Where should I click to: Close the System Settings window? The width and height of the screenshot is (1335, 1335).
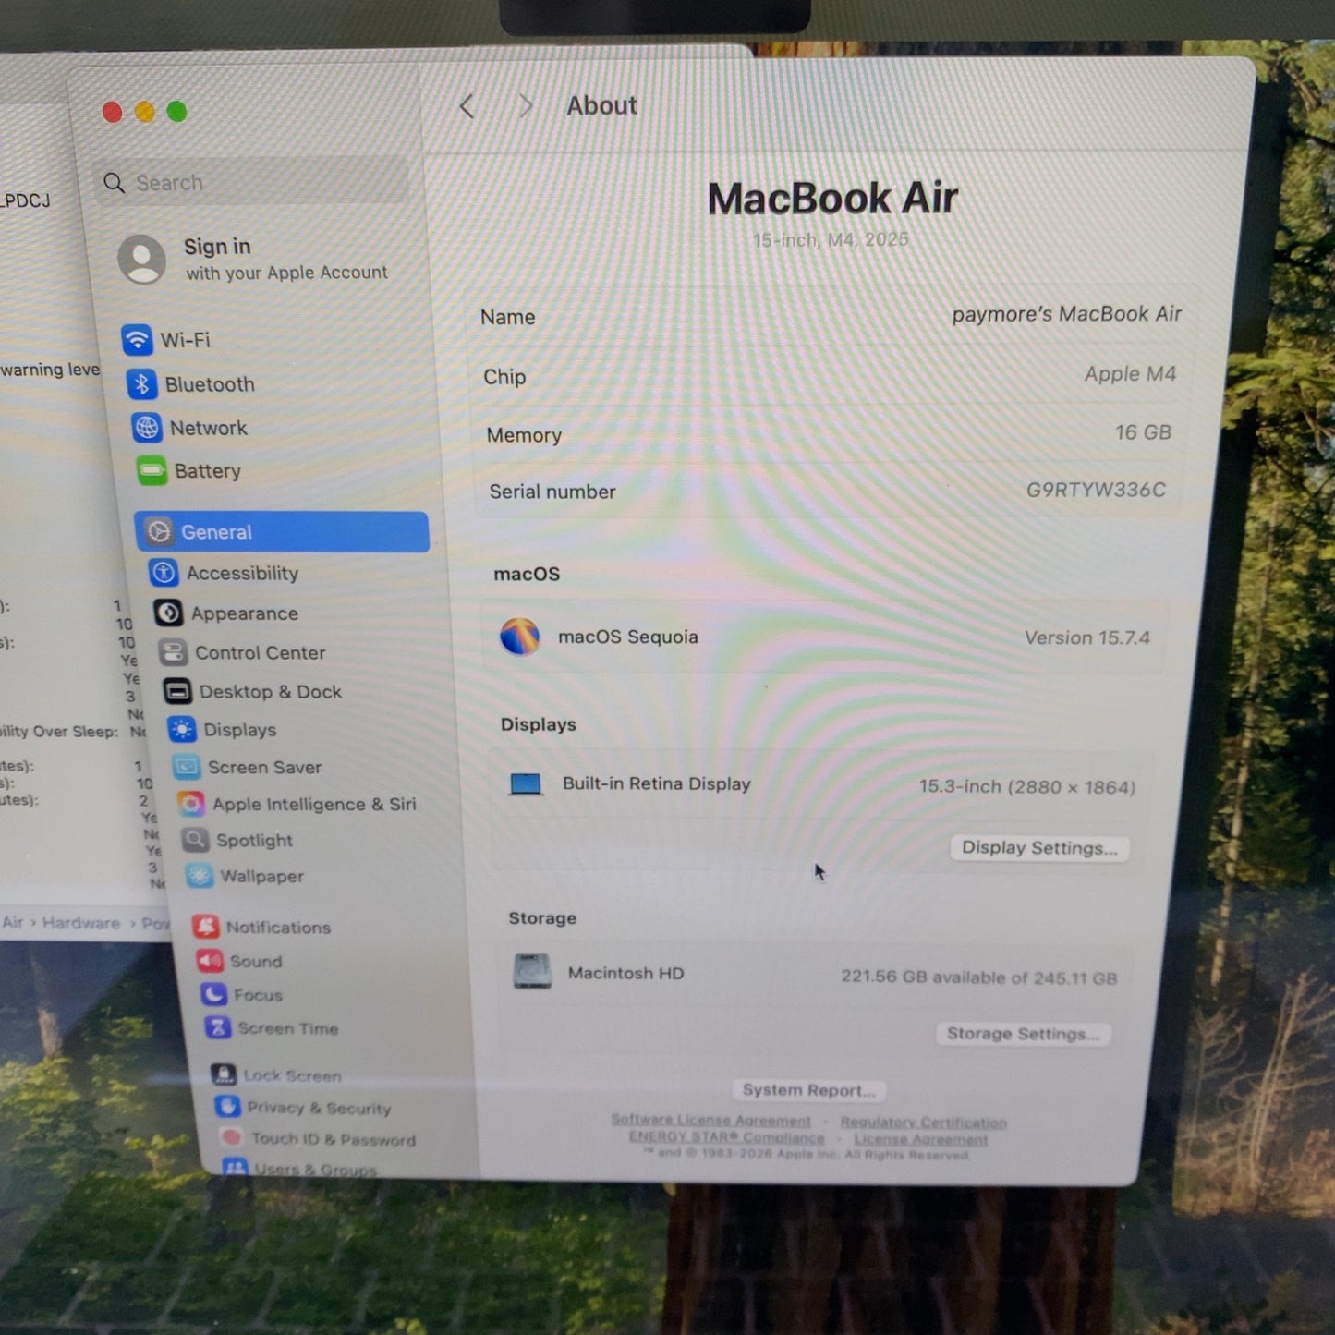click(112, 113)
